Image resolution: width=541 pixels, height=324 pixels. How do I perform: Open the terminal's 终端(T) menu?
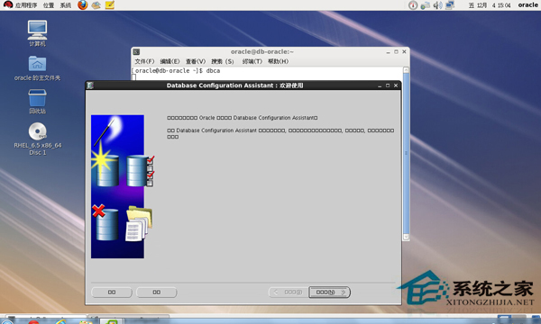point(252,61)
